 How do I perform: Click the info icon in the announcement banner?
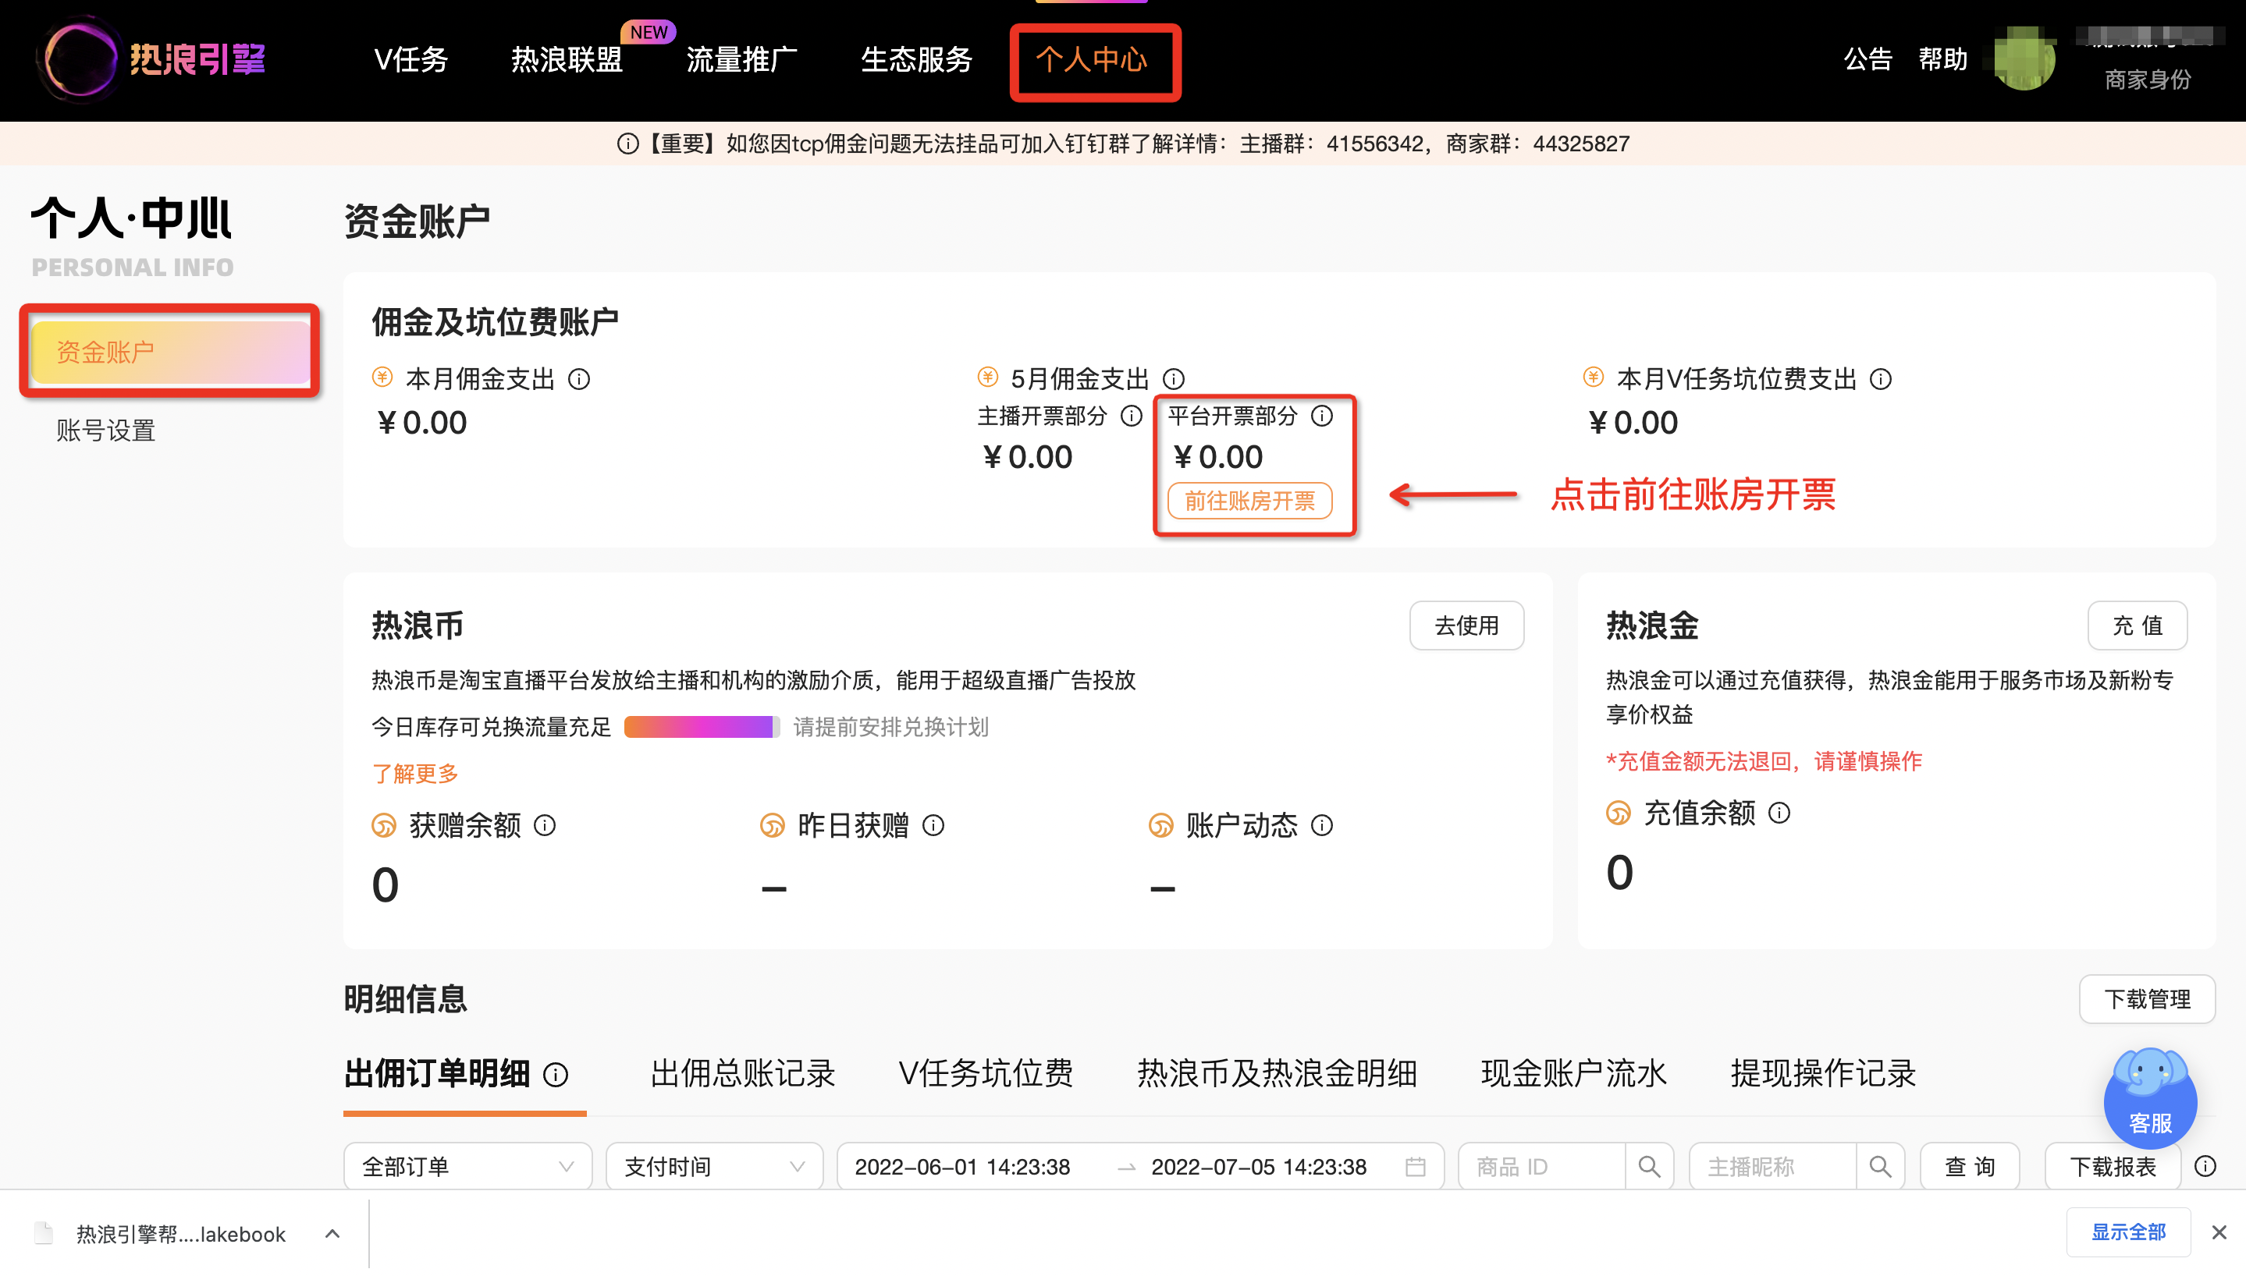tap(627, 144)
